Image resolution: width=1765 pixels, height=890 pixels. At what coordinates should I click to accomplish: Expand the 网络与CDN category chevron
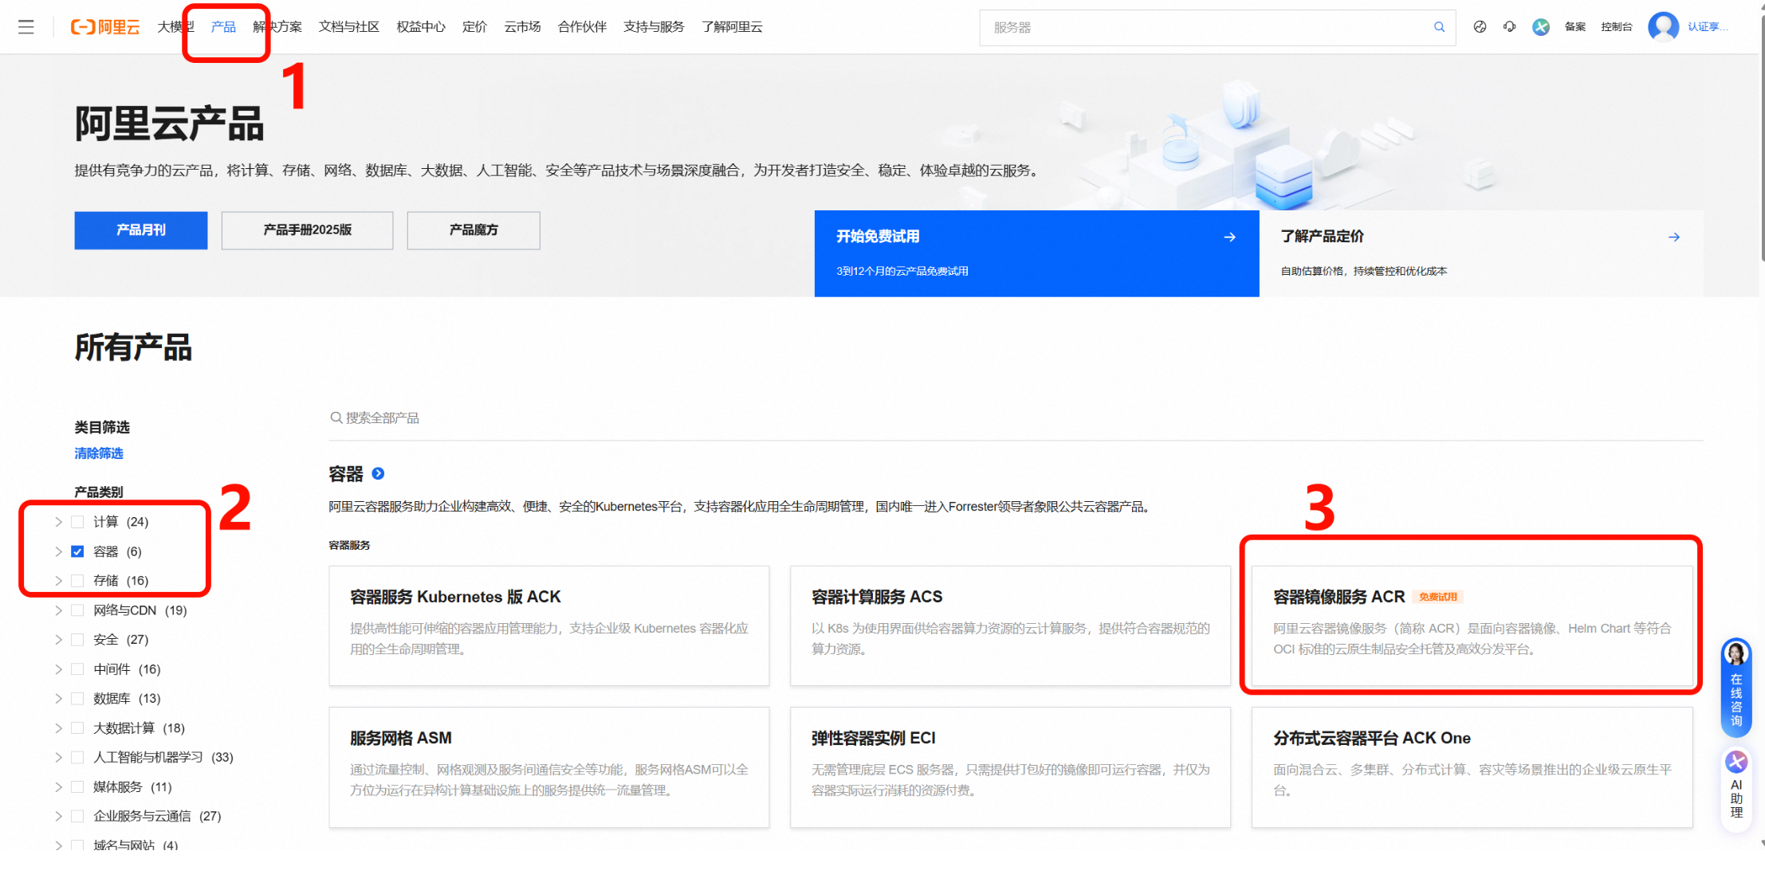pyautogui.click(x=58, y=610)
